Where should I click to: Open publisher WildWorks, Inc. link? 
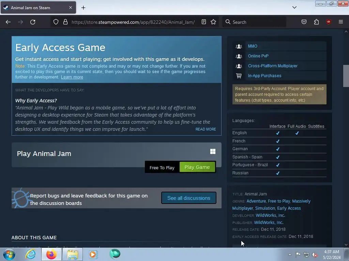[269, 222]
